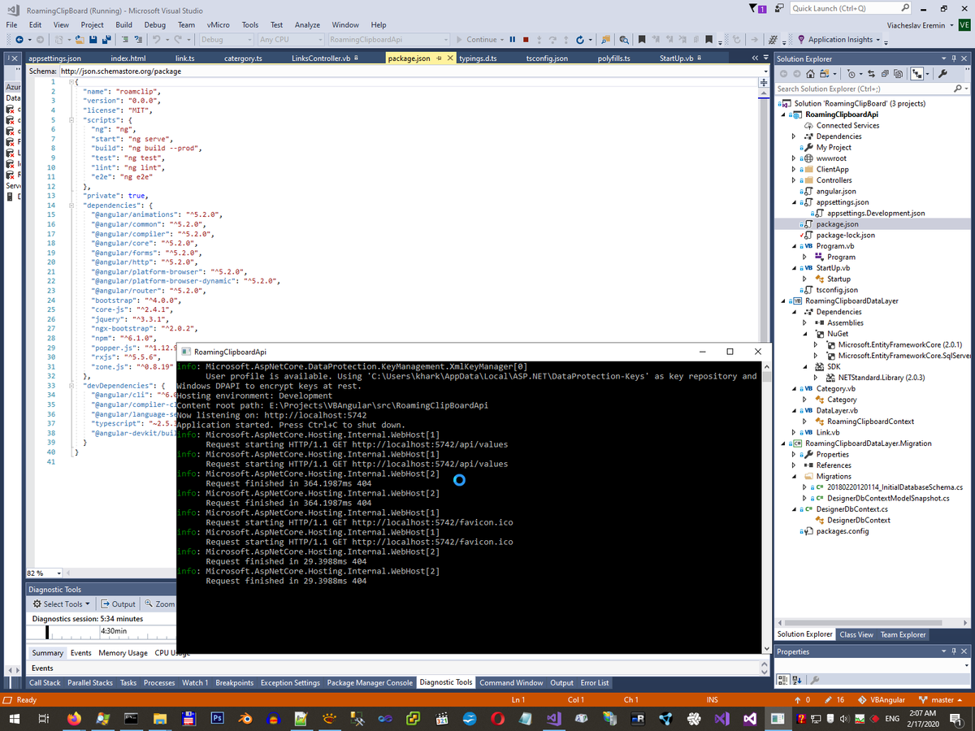Switch to the Memory Usage tab
The height and width of the screenshot is (731, 975).
pyautogui.click(x=123, y=653)
